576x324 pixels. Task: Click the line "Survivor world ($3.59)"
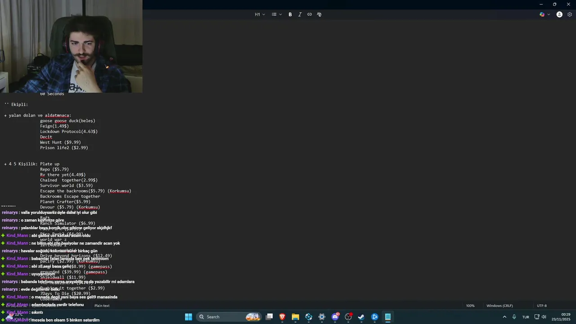(x=67, y=185)
